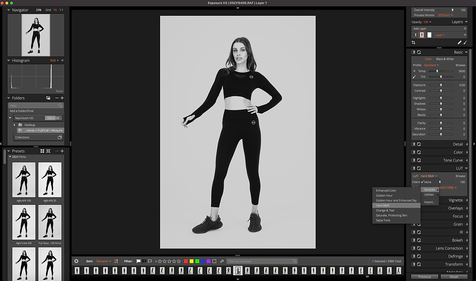The image size is (476, 281).
Task: Toggle Detail panel on/off
Action: click(413, 144)
